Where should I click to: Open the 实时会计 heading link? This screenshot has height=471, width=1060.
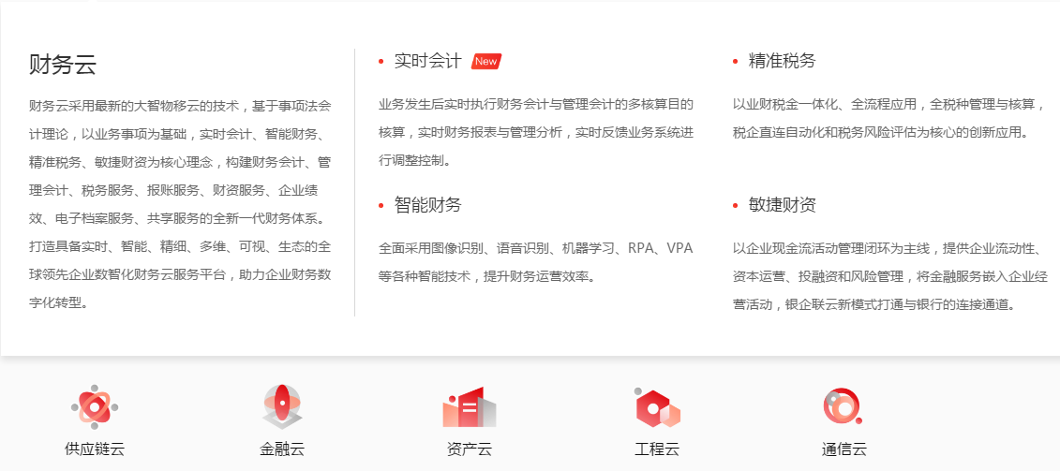click(x=428, y=62)
